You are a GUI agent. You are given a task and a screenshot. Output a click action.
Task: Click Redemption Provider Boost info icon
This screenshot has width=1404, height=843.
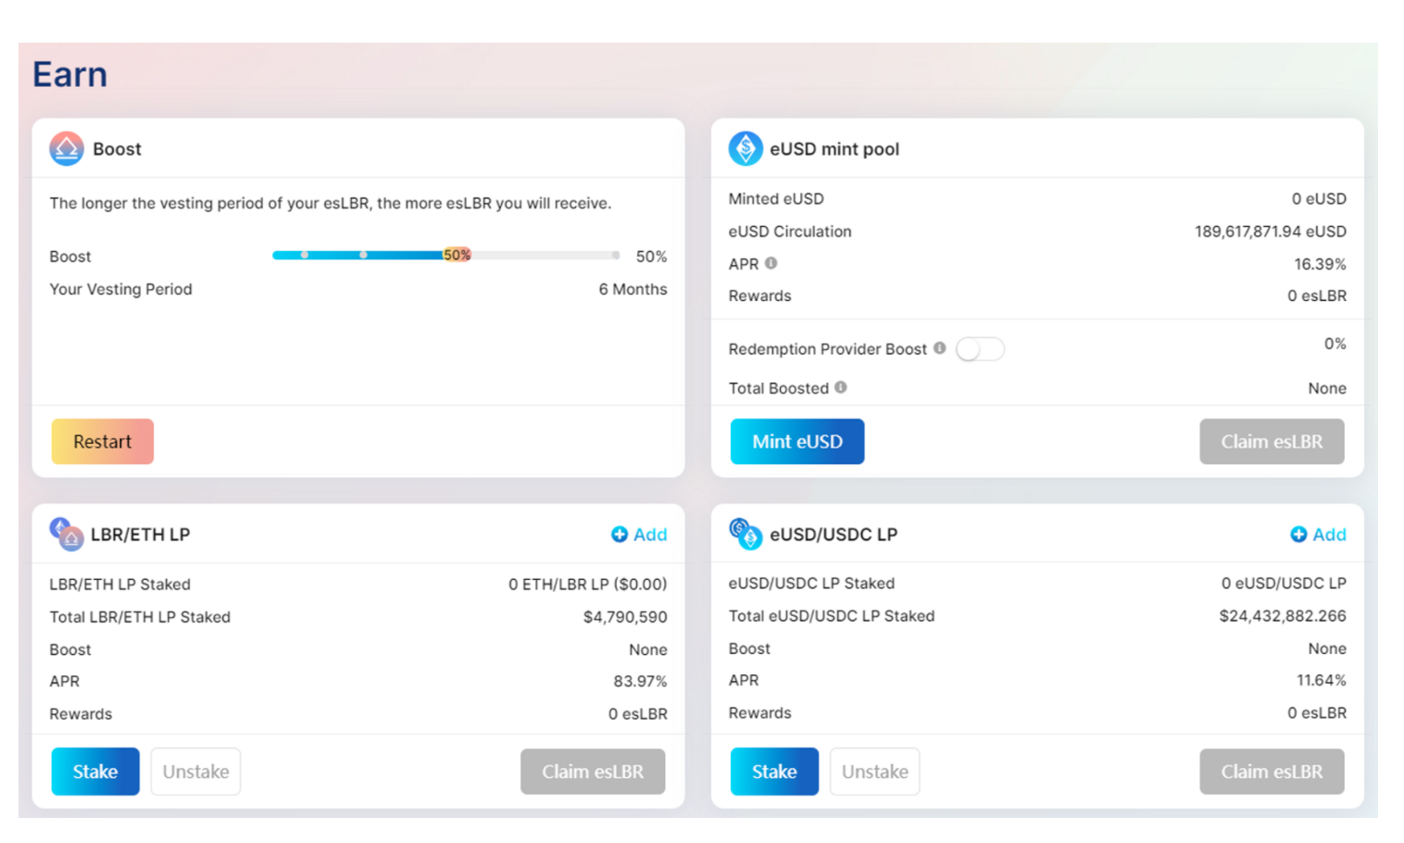(940, 348)
